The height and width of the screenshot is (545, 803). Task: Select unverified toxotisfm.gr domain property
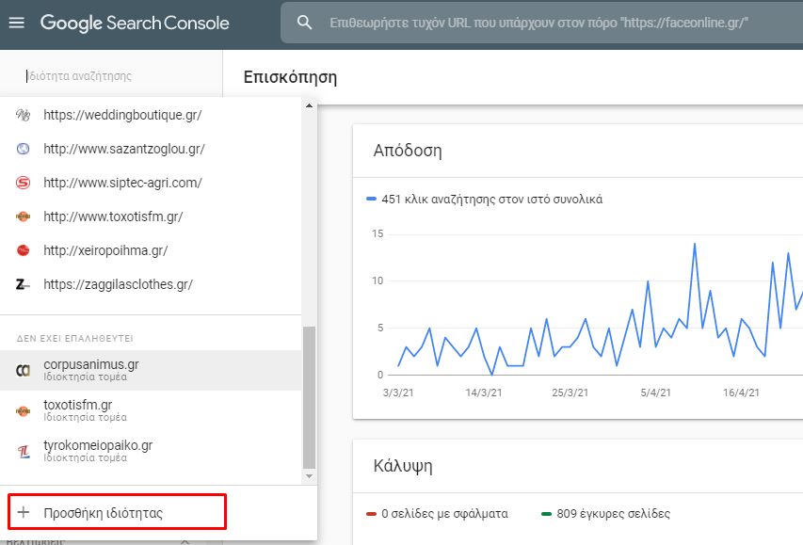point(151,410)
